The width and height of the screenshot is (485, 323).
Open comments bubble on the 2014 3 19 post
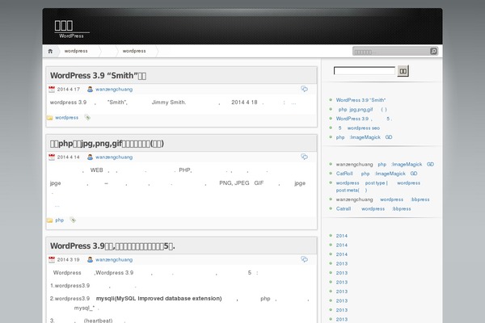coord(304,259)
